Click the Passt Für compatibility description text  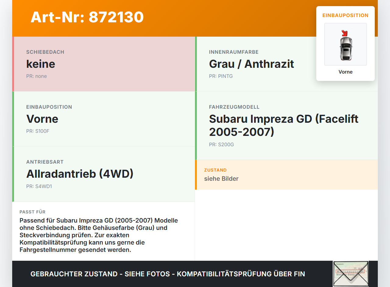tap(99, 235)
